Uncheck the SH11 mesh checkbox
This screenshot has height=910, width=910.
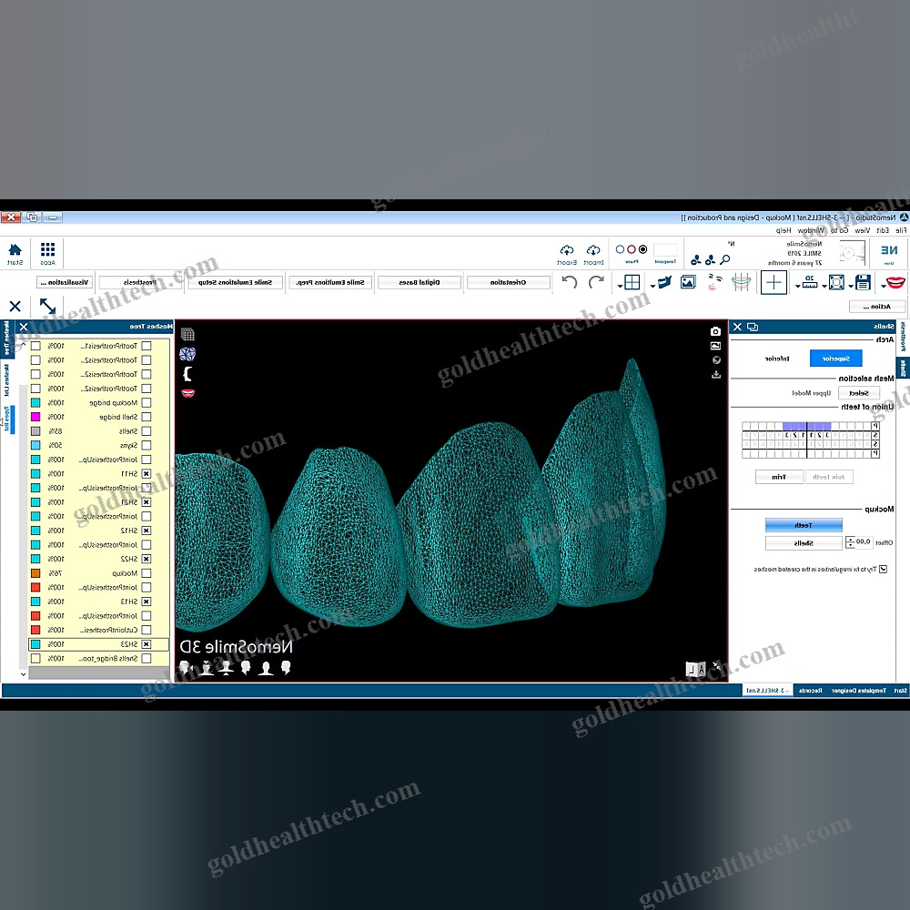pos(147,473)
